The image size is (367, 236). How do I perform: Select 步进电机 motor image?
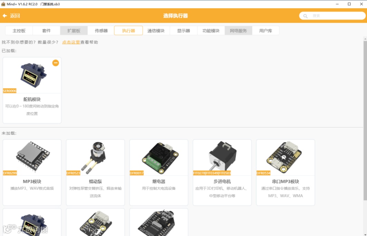click(222, 156)
